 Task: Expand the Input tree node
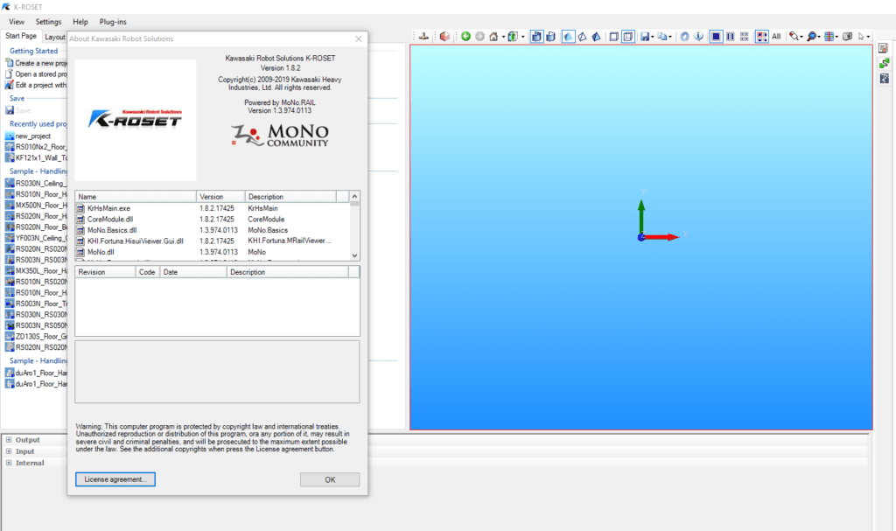pos(9,451)
